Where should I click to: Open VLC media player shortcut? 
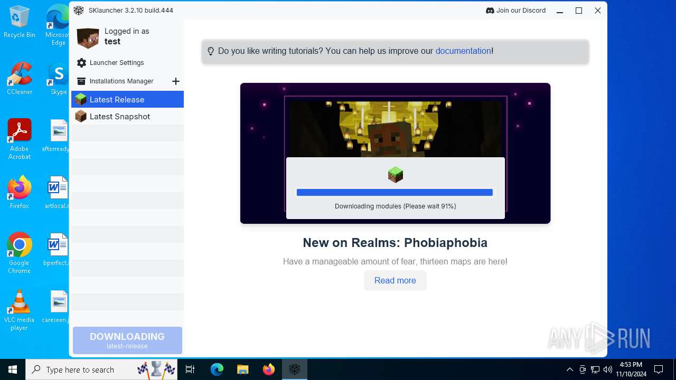20,310
